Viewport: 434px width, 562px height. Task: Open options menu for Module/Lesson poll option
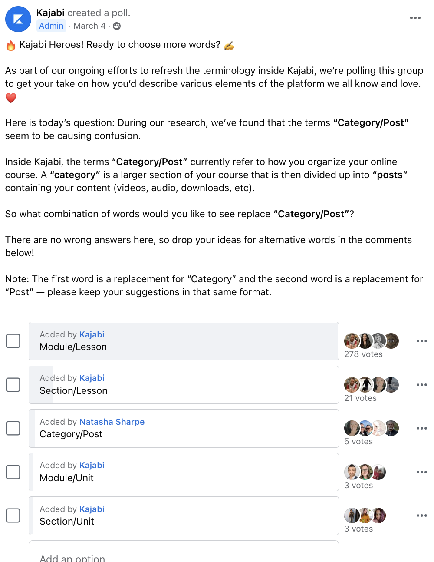click(x=421, y=341)
